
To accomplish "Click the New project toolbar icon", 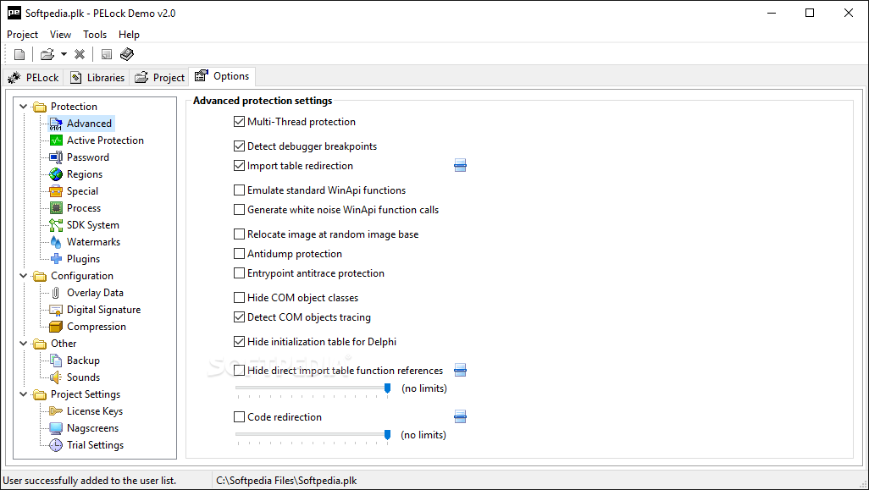I will pos(19,54).
